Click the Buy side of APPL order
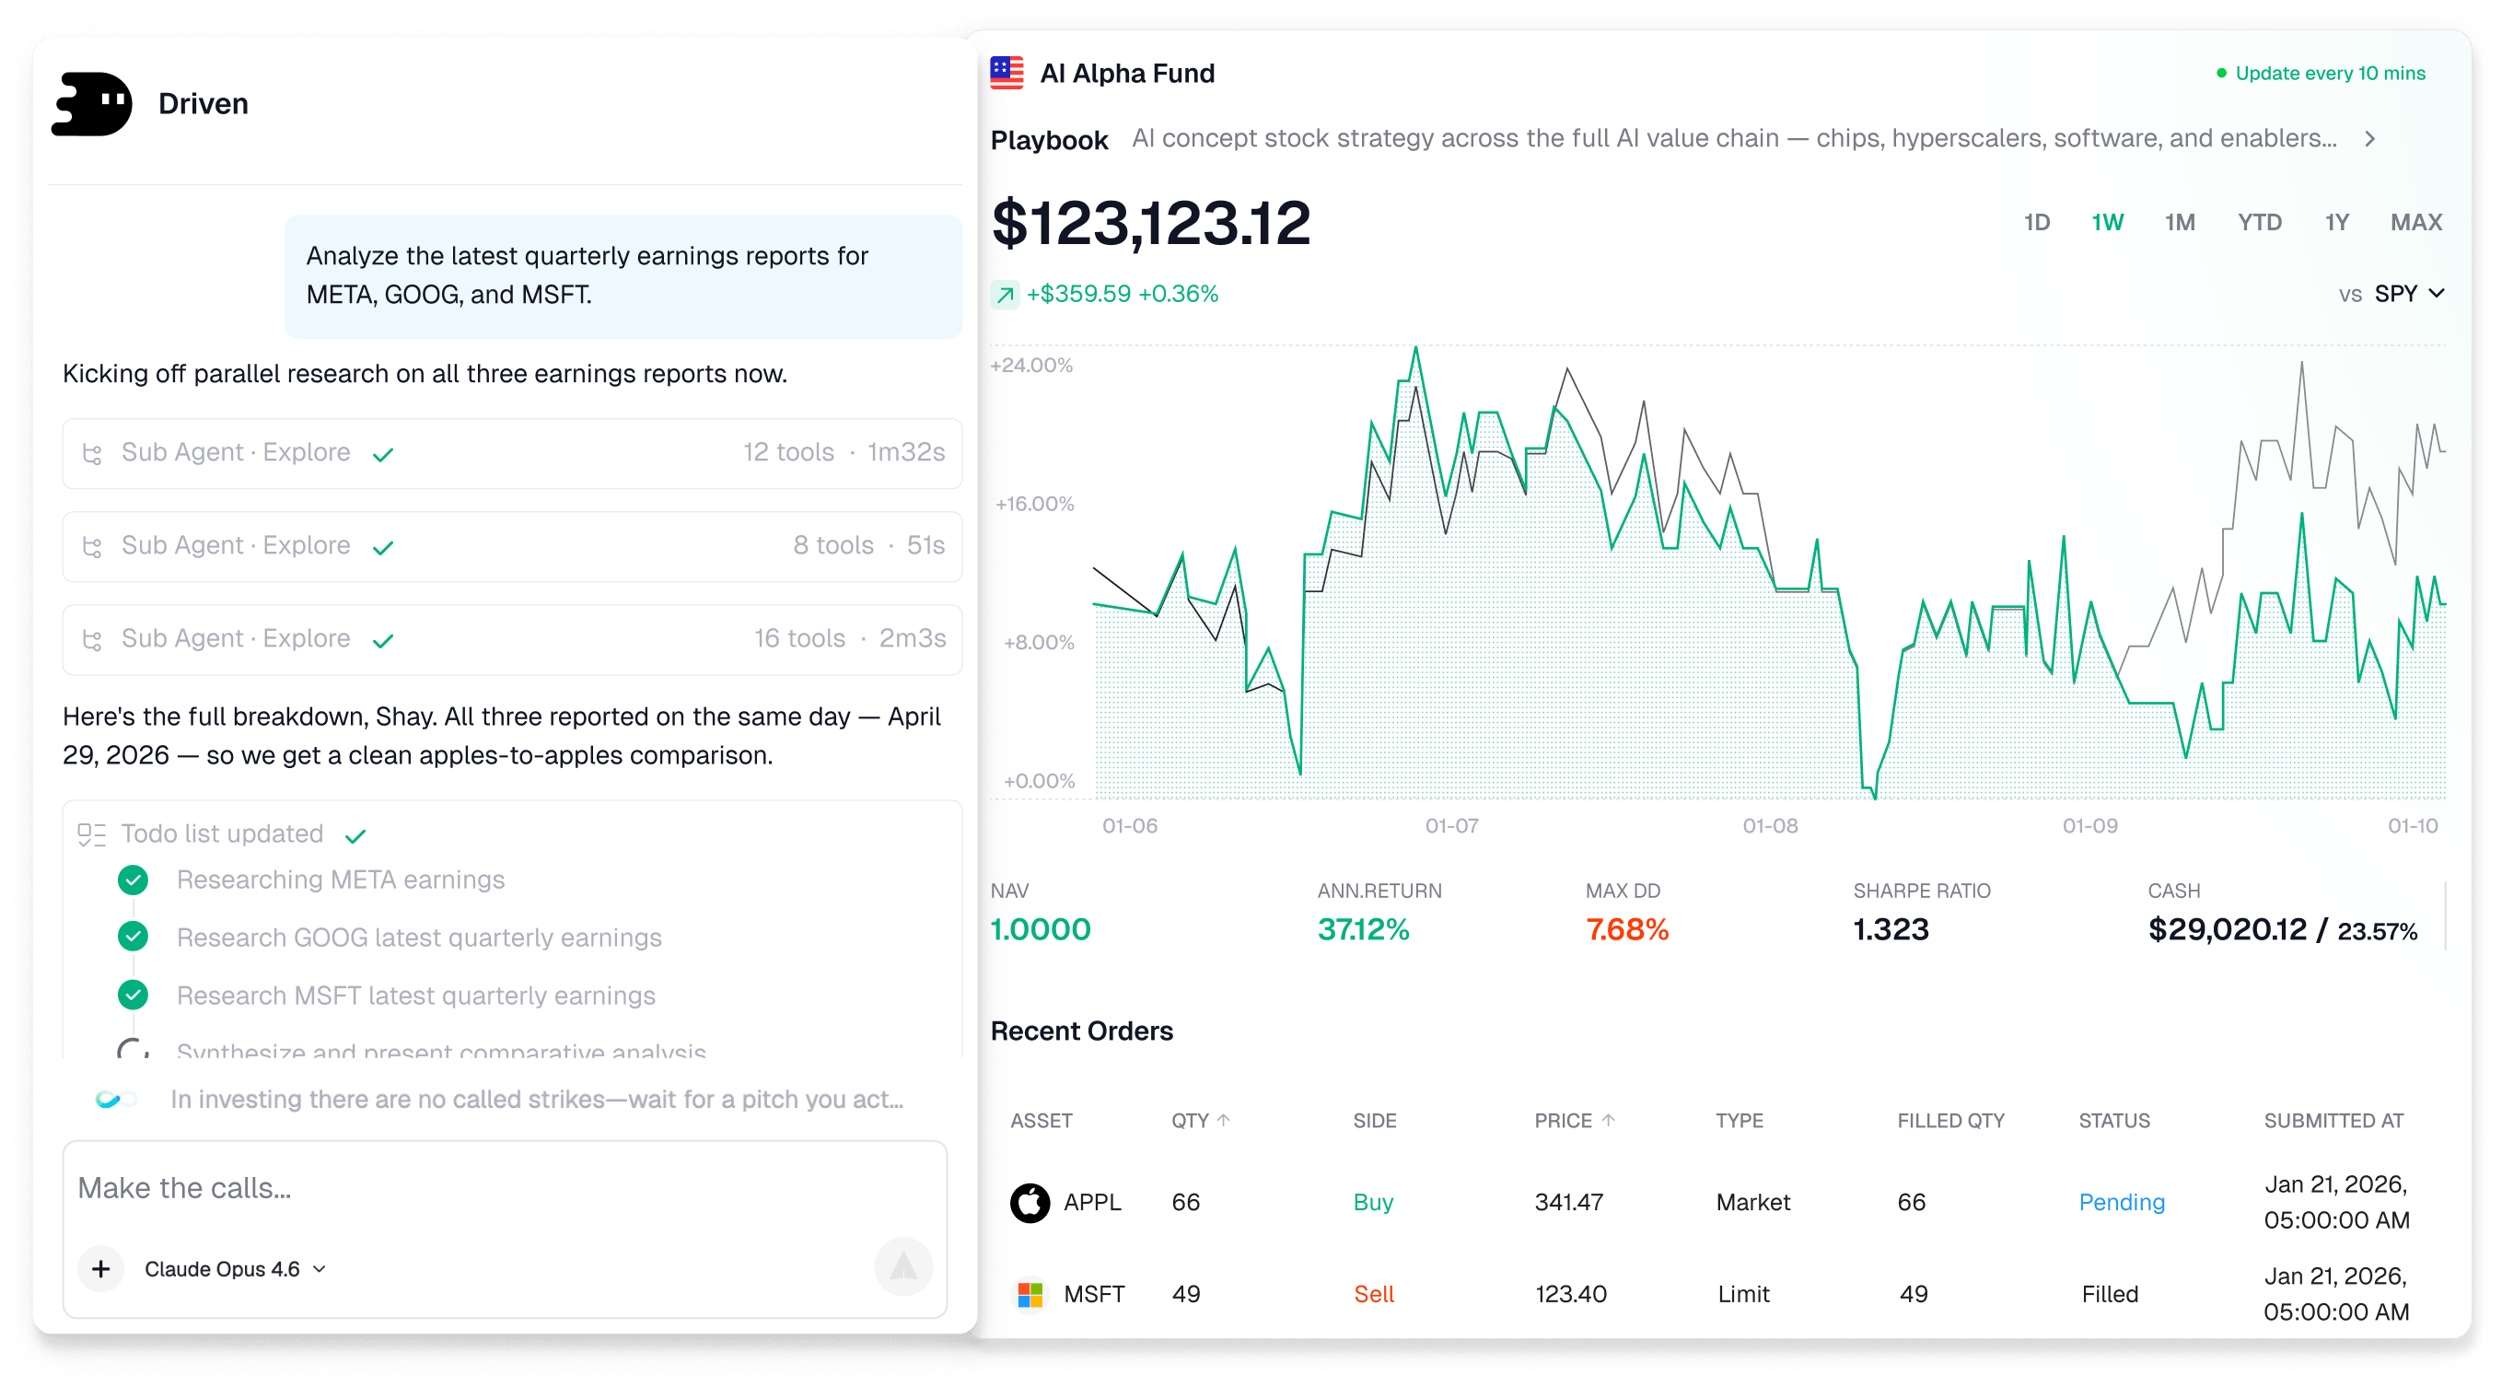 1373,1203
